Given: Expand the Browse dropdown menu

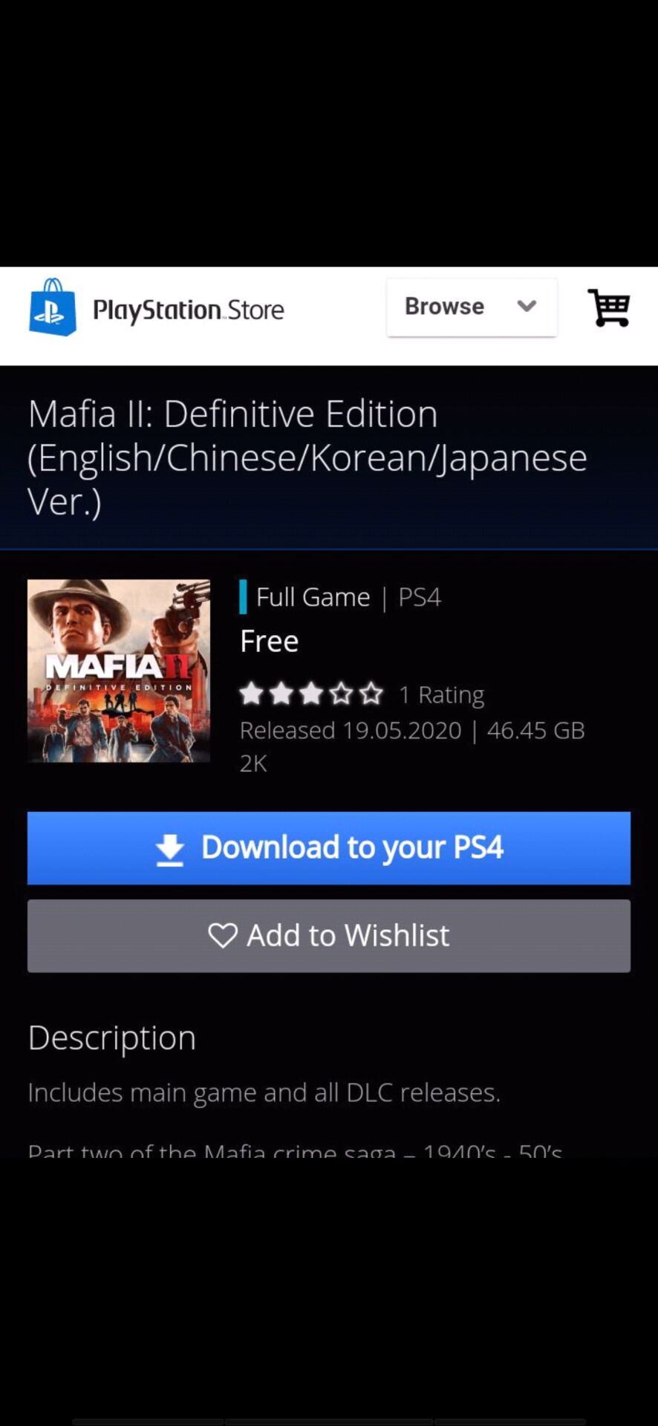Looking at the screenshot, I should coord(444,307).
